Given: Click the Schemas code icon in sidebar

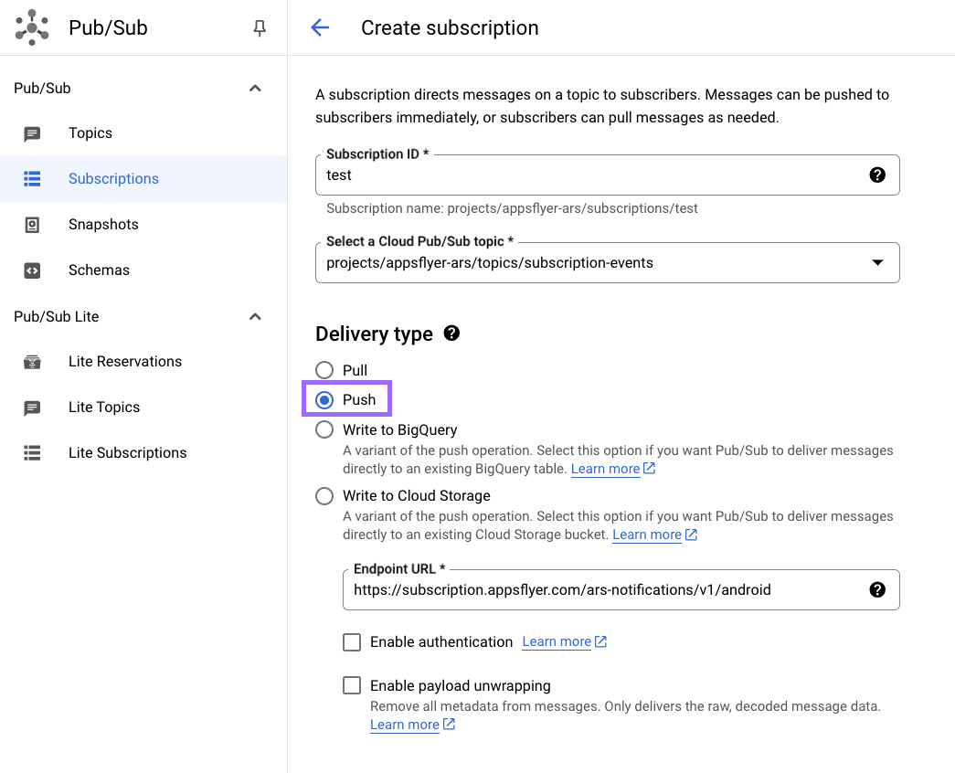Looking at the screenshot, I should click(32, 270).
